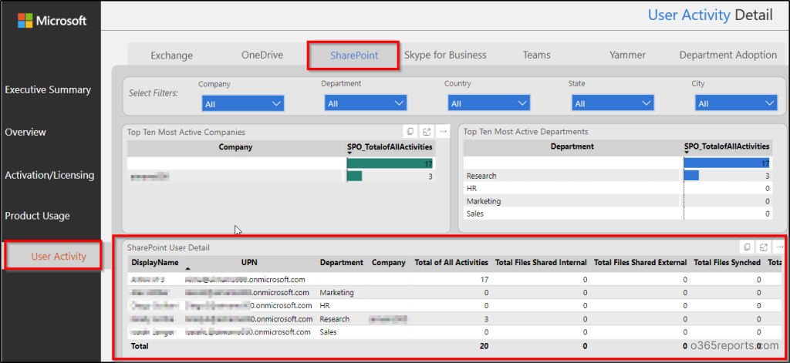
Task: Sort by SPO_TotalofAllActivities arrow in Departments table
Action: (x=687, y=153)
